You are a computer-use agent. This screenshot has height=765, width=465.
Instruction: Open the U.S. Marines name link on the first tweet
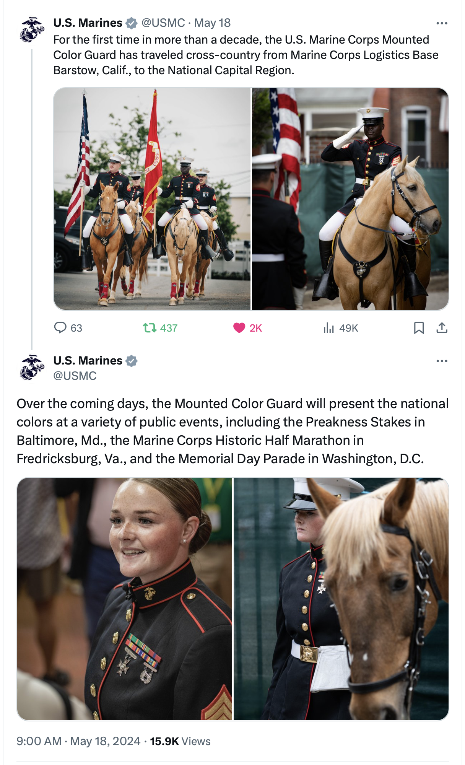[88, 23]
